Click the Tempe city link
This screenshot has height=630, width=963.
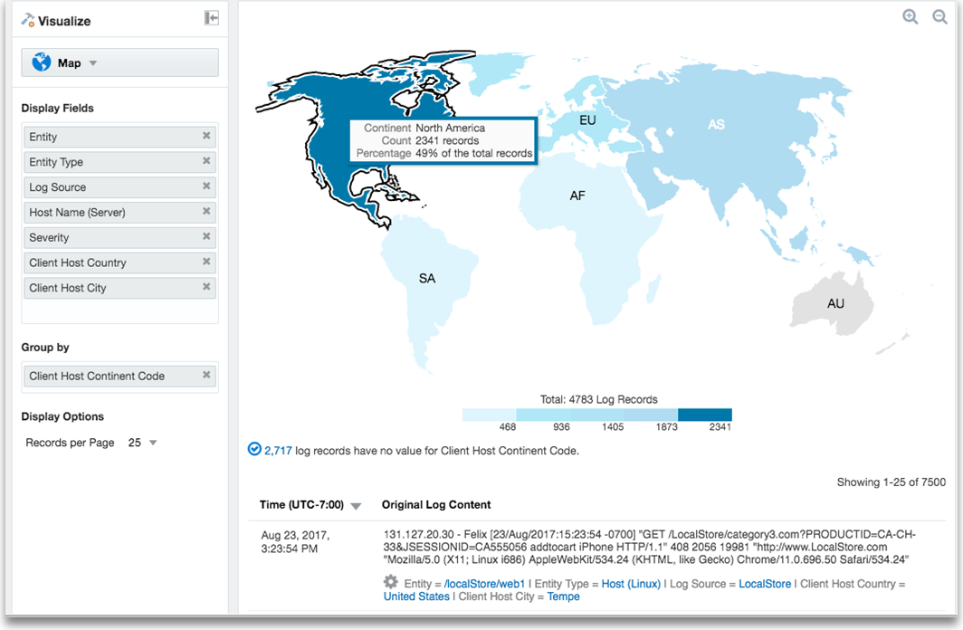563,597
